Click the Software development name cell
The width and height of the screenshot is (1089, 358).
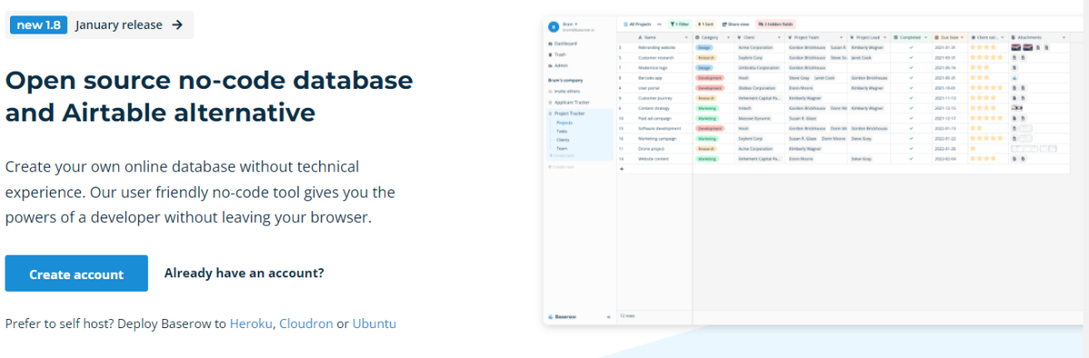(x=661, y=129)
